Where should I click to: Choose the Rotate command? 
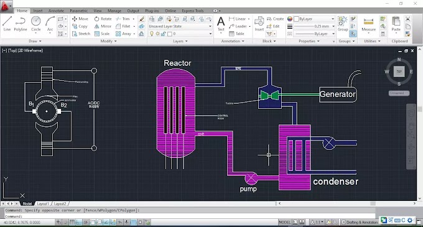click(103, 19)
